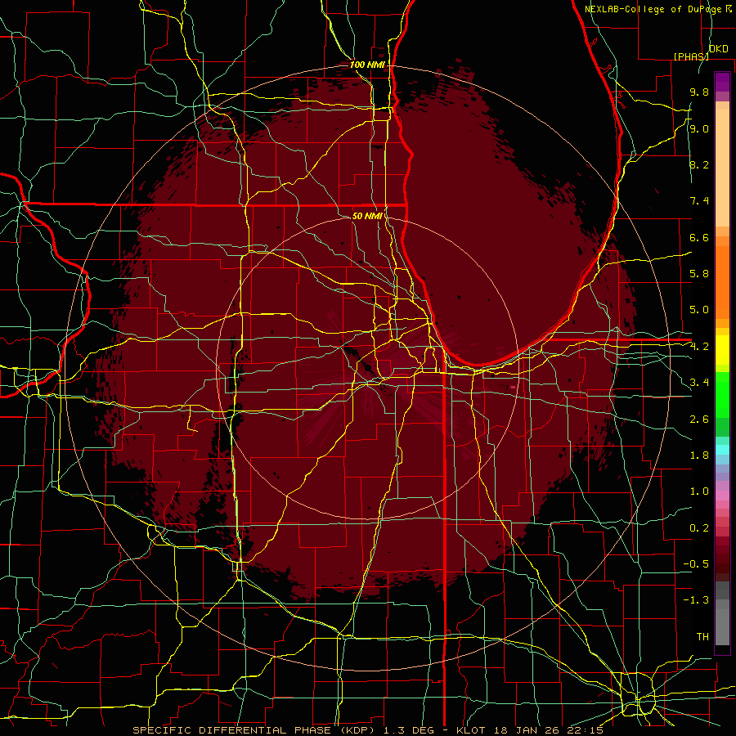Click the 5.8 scale value
Viewport: 736px width, 736px height.
(x=699, y=274)
